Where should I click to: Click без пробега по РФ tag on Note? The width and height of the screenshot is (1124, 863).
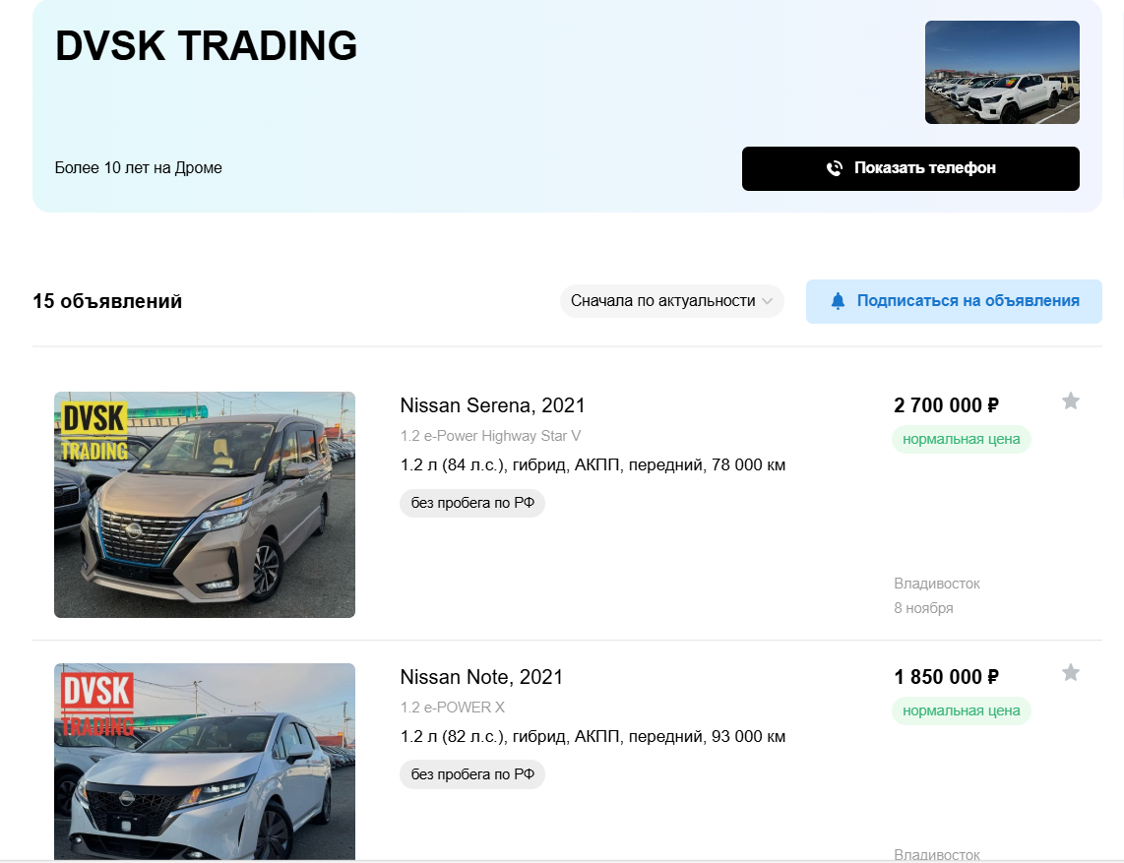472,774
